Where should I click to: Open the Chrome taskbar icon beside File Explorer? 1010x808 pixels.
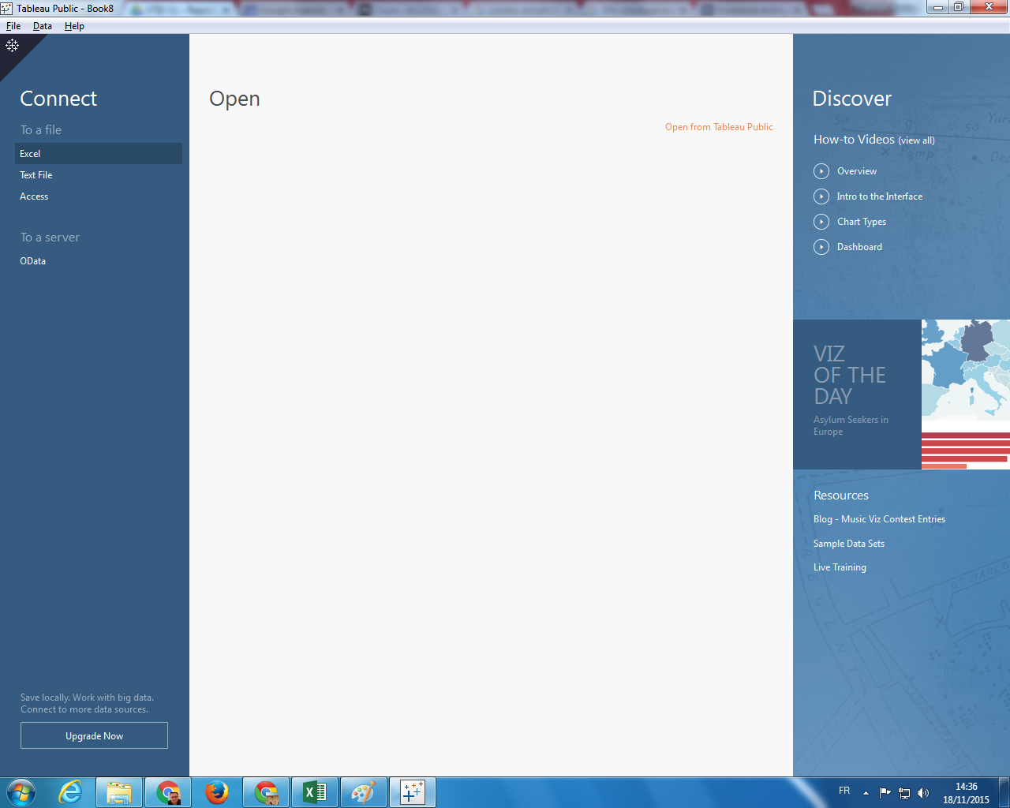click(168, 792)
